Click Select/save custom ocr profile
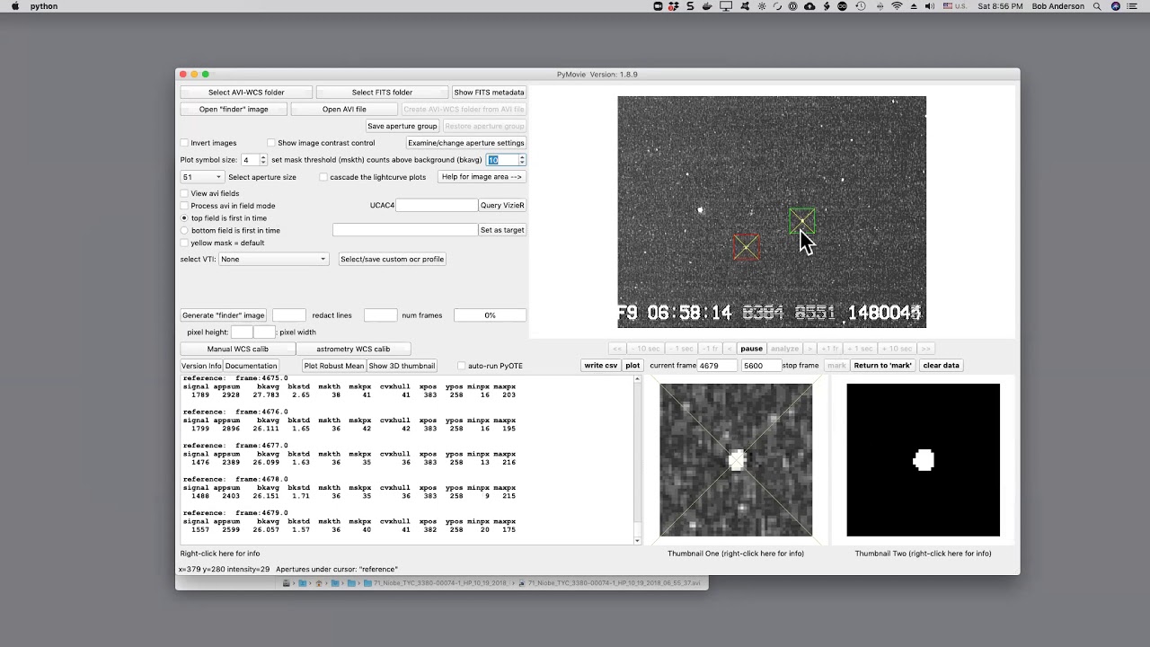This screenshot has width=1150, height=647. [x=392, y=259]
